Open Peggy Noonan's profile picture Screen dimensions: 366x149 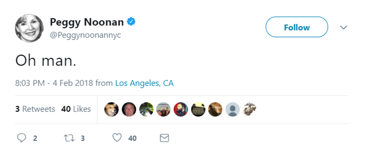pyautogui.click(x=29, y=28)
